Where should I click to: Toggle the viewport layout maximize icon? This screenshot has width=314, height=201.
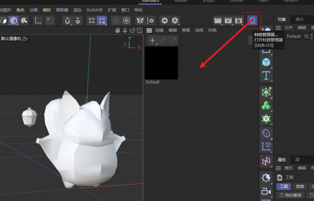(139, 30)
